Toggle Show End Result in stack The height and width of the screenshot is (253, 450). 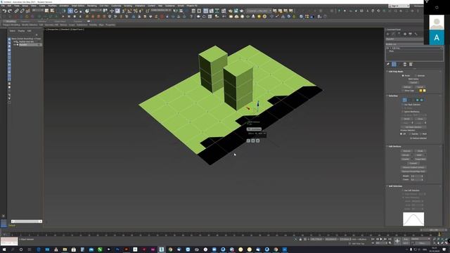tap(394, 64)
